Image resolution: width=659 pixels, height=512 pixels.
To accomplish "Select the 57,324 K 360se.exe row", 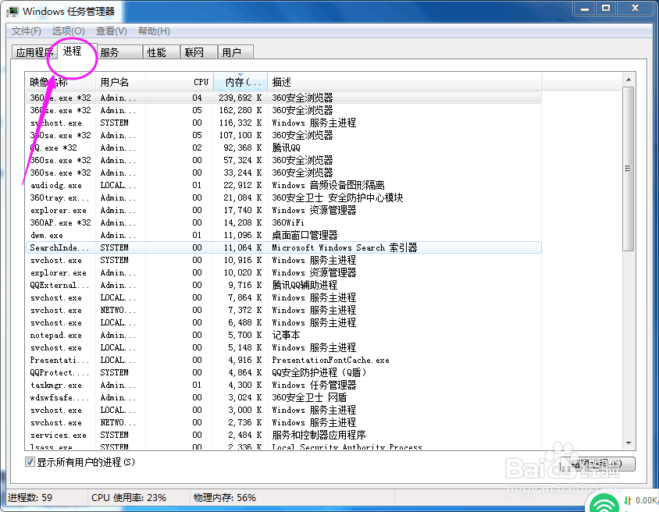I will 283,161.
